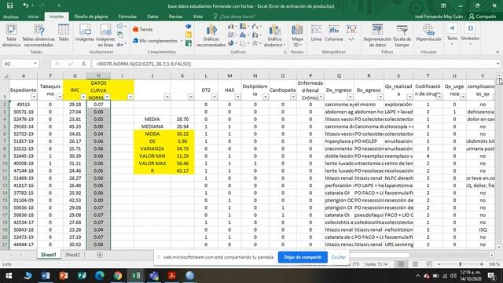This screenshot has height=283, width=503.
Task: Click the zoom in plus button
Action: click(482, 264)
